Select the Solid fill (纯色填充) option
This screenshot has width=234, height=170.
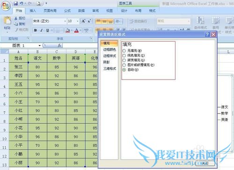(124, 55)
